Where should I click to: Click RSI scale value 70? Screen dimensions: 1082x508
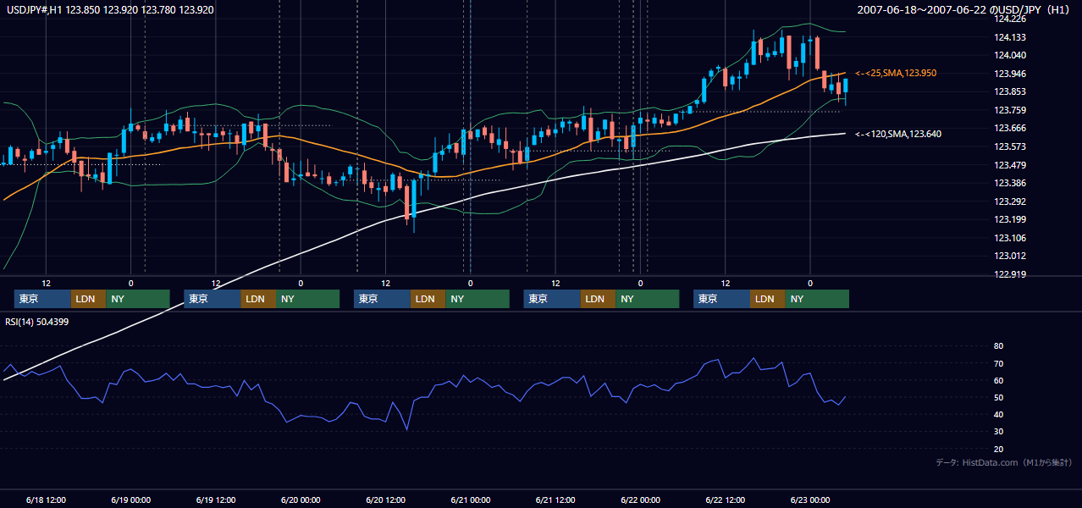999,363
